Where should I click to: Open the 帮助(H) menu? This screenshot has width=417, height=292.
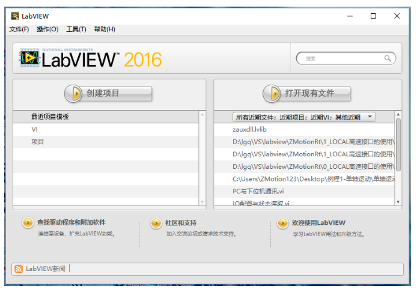tap(105, 29)
